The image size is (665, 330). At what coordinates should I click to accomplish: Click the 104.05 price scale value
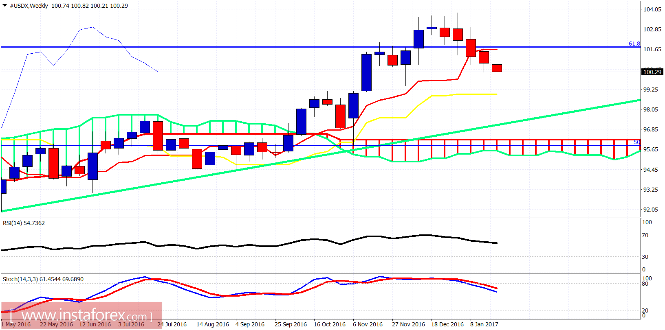652,9
